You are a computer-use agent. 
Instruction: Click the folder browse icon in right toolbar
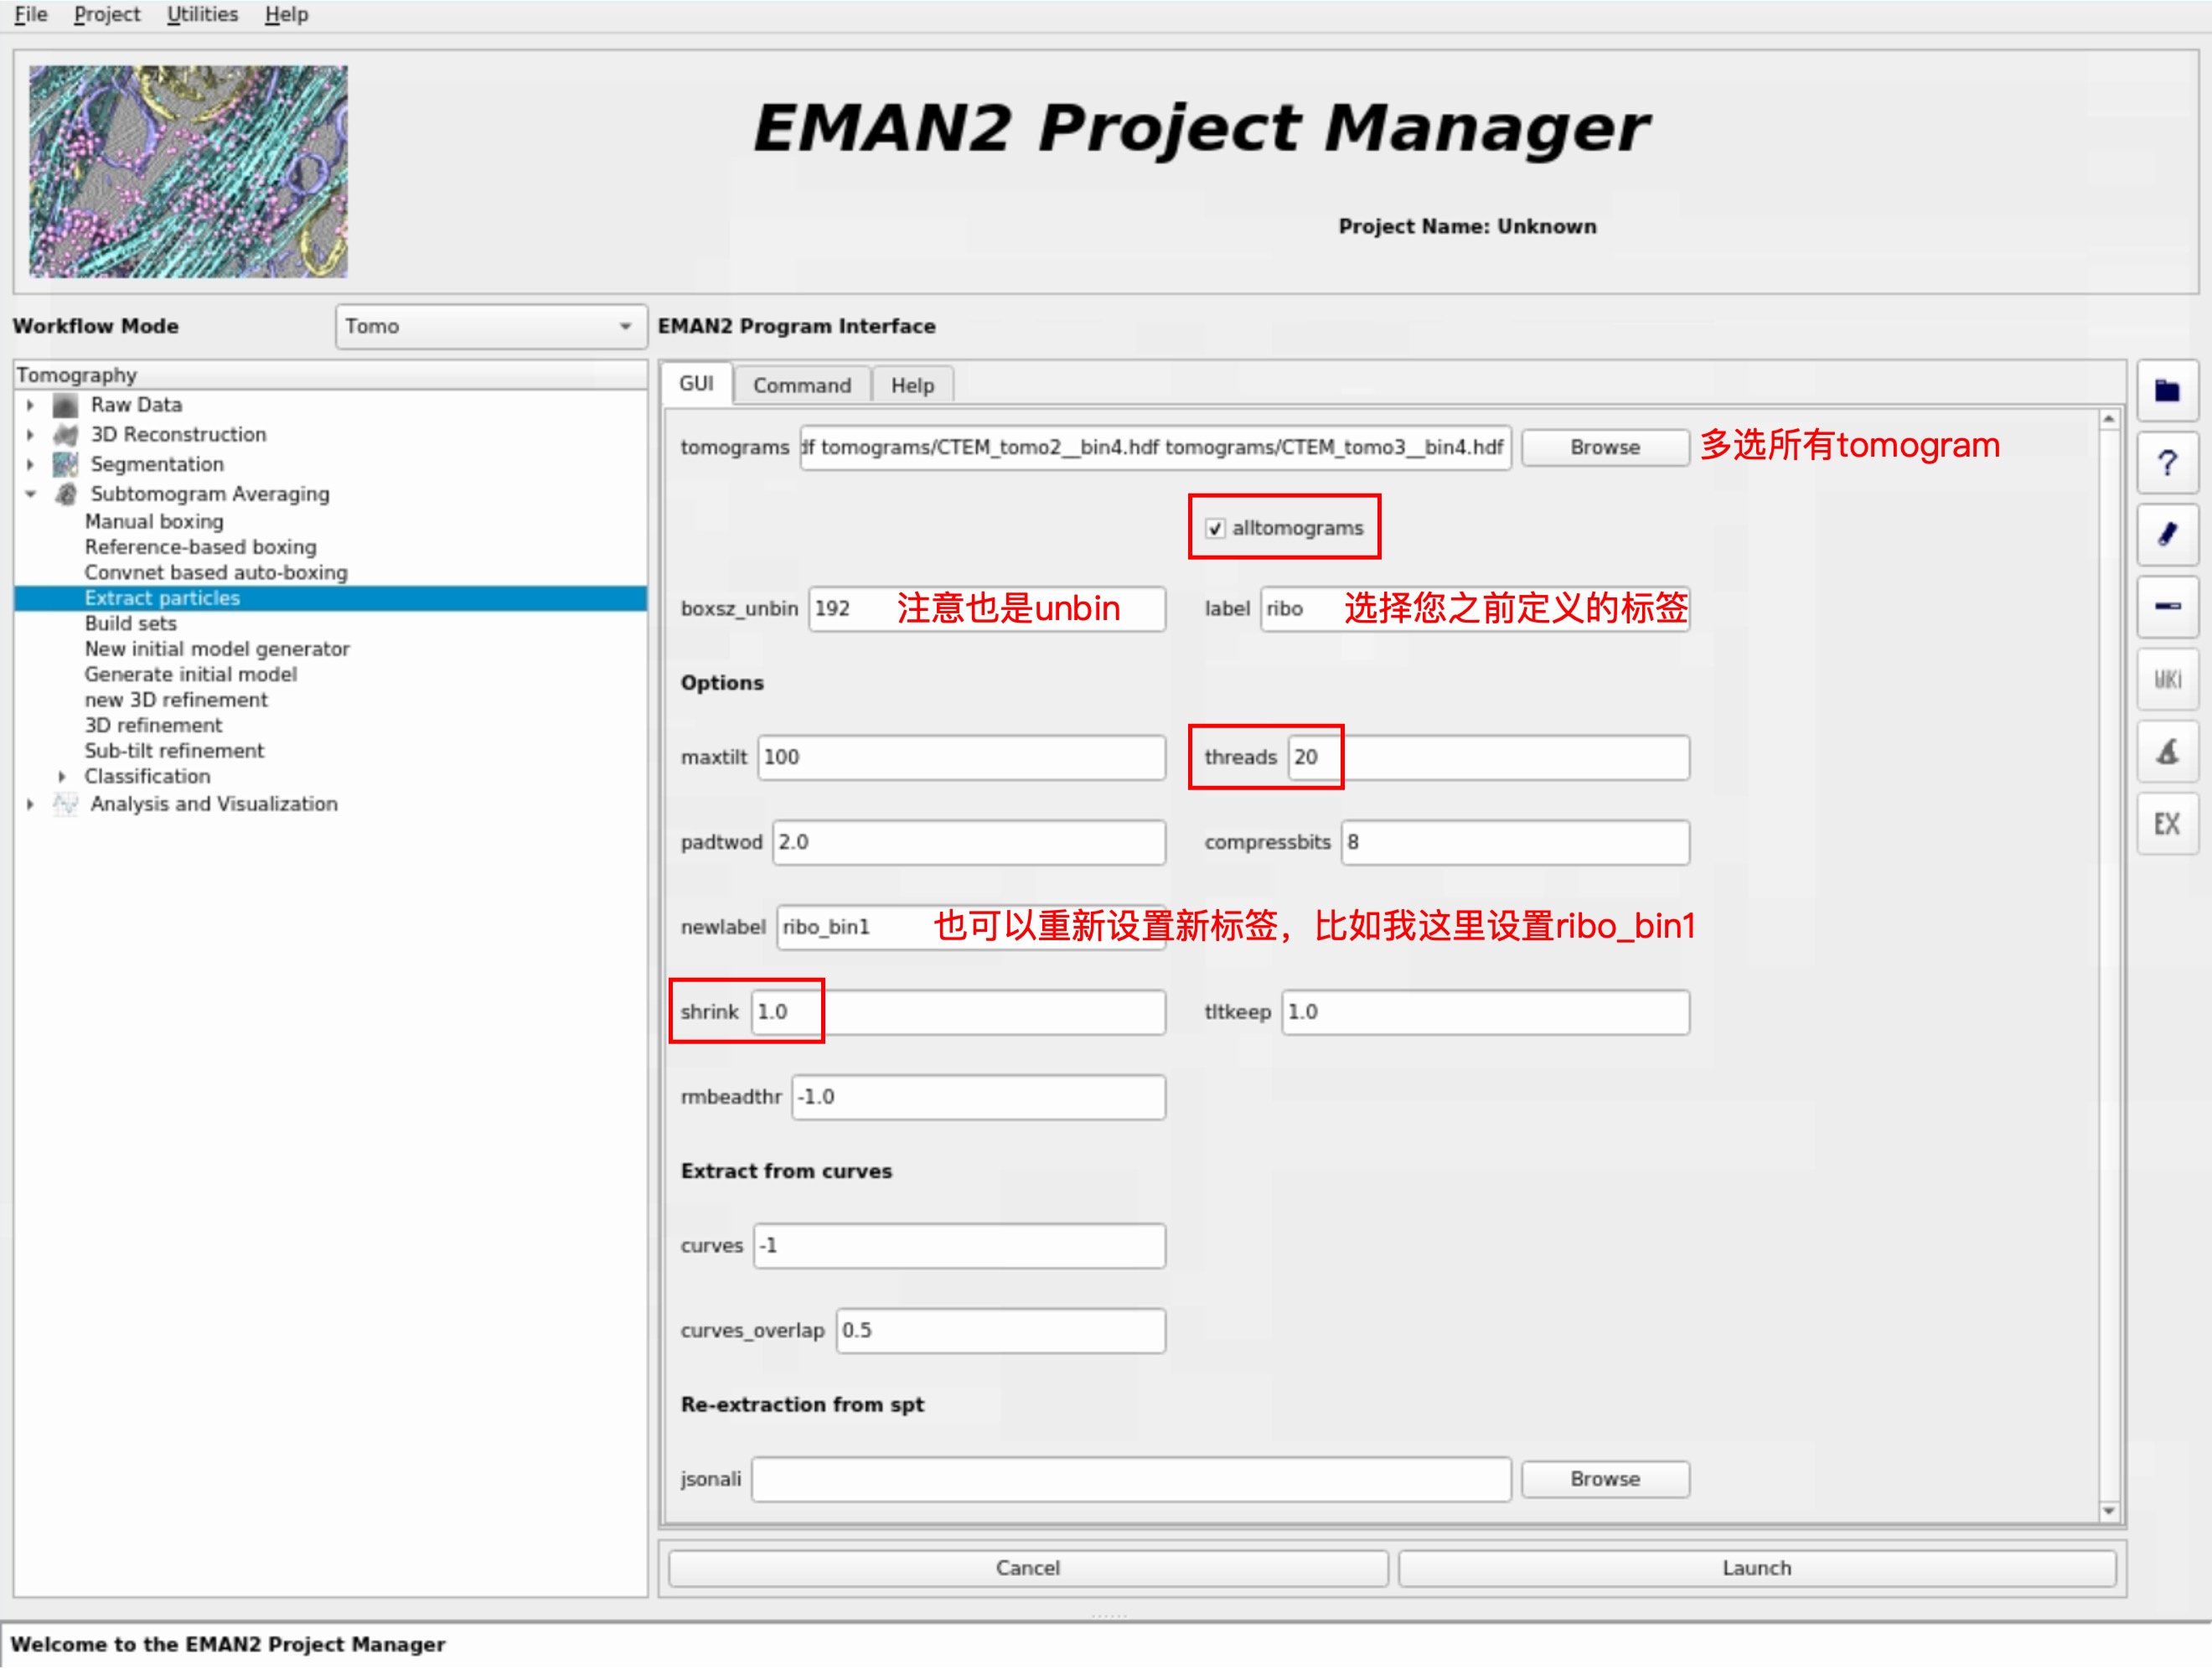pyautogui.click(x=2167, y=391)
